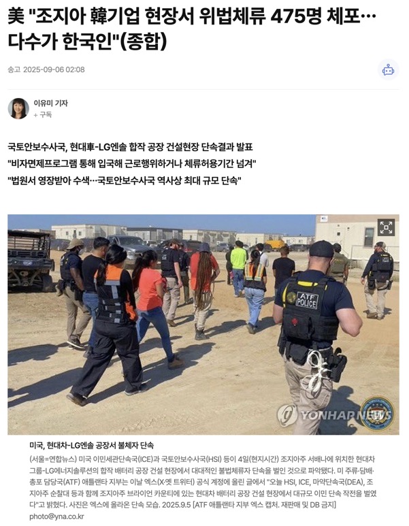
Task: Click the subheading starting with "비자면제프로그램
Action: [x=132, y=164]
